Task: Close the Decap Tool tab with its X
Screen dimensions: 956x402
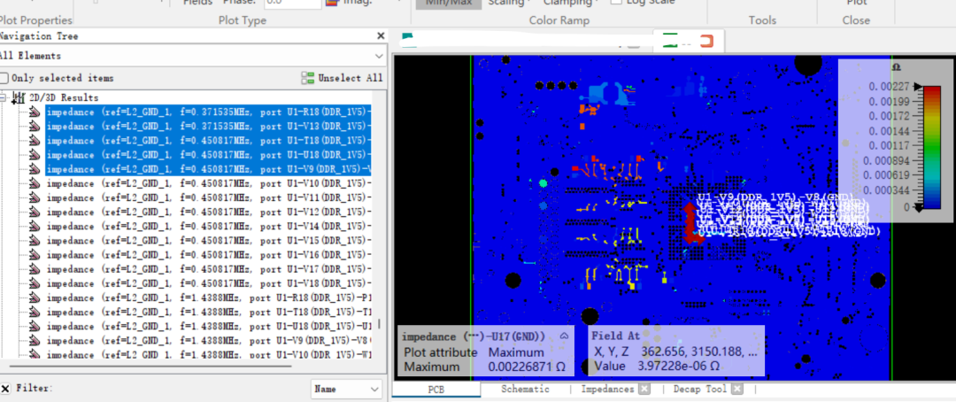Action: tap(736, 389)
